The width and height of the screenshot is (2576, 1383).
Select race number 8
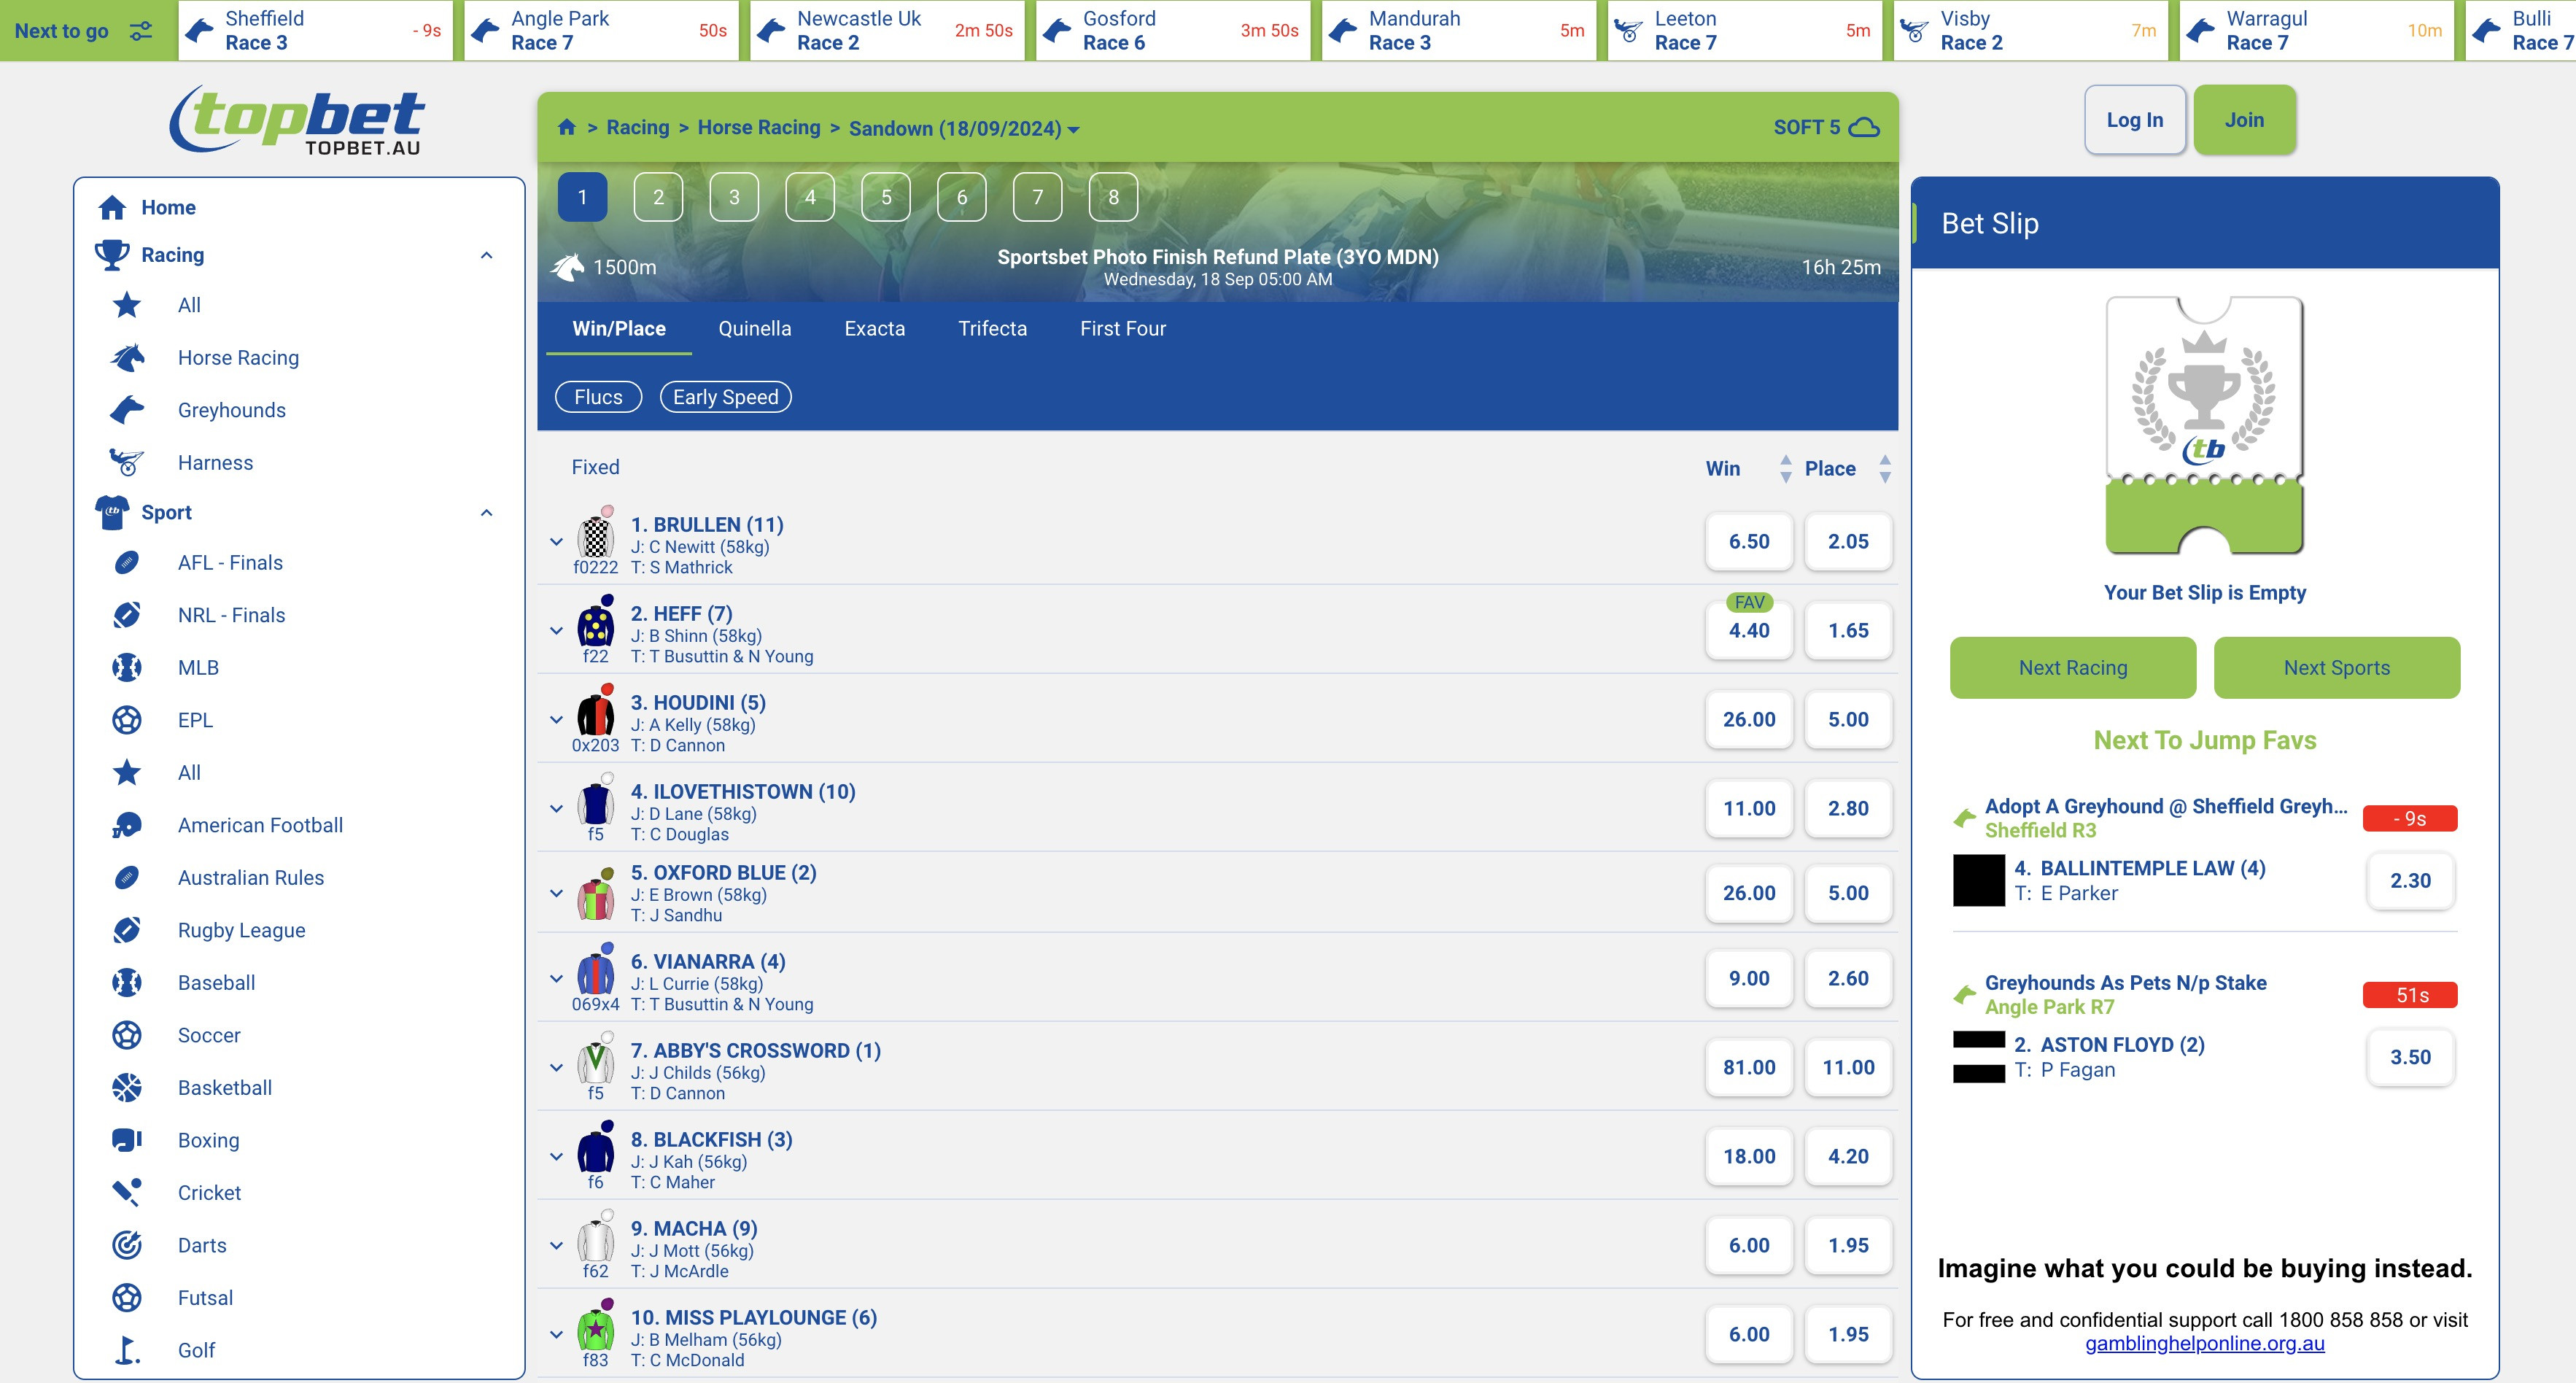click(x=1113, y=197)
